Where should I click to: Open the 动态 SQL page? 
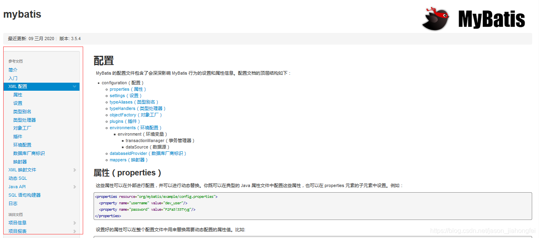(18, 178)
